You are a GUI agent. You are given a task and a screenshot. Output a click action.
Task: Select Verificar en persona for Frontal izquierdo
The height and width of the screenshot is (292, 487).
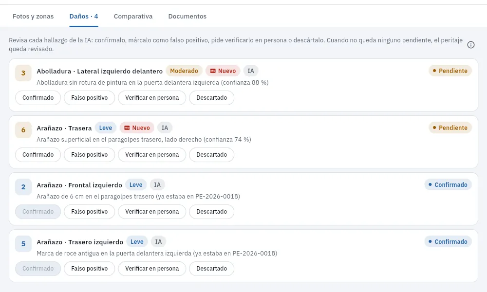tap(152, 212)
